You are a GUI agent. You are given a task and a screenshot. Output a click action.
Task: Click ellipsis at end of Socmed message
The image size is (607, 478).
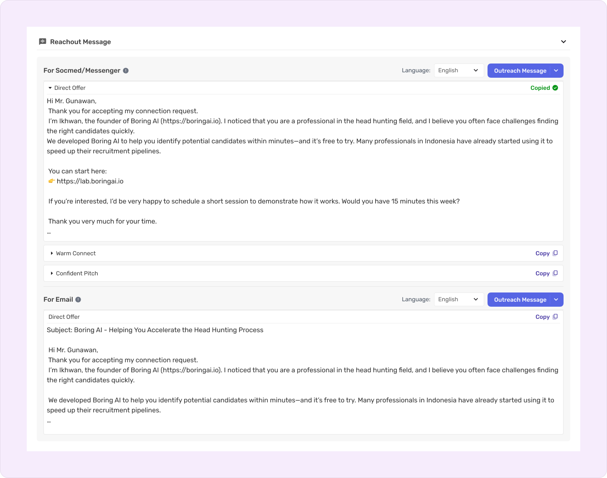[49, 232]
